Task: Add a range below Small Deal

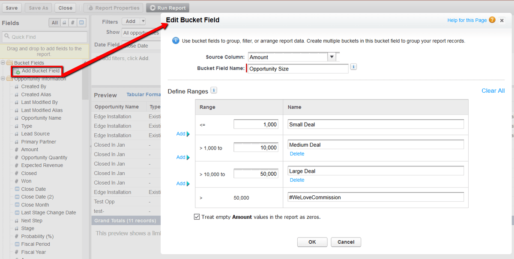Action: (x=183, y=134)
